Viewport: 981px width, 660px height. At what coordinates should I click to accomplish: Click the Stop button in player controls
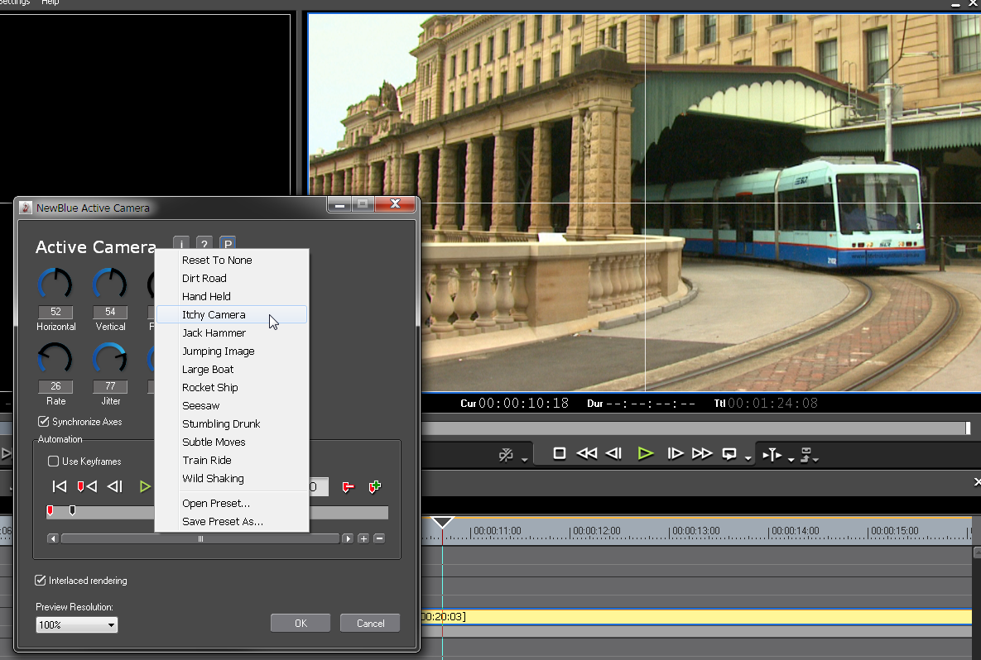click(x=560, y=453)
